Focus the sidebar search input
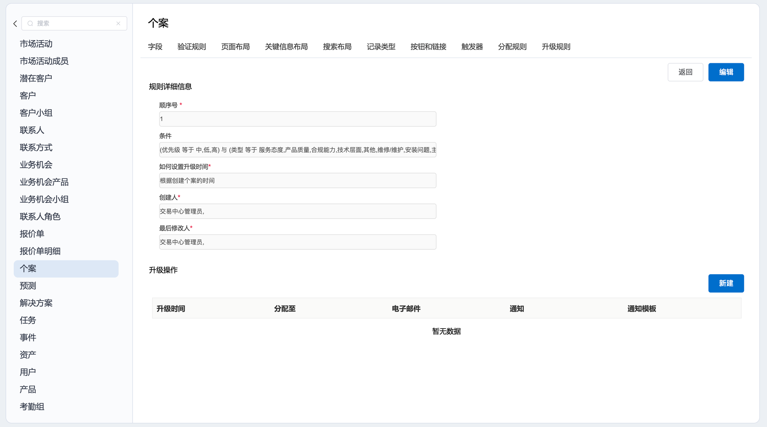This screenshot has width=767, height=427. coord(75,24)
